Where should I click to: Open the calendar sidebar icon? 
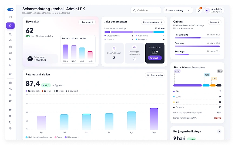(10, 47)
